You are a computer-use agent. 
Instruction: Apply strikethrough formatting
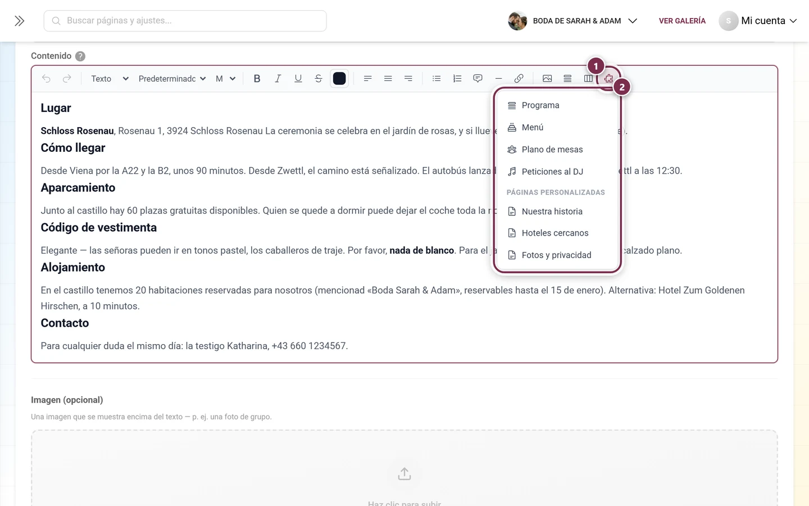(x=319, y=79)
